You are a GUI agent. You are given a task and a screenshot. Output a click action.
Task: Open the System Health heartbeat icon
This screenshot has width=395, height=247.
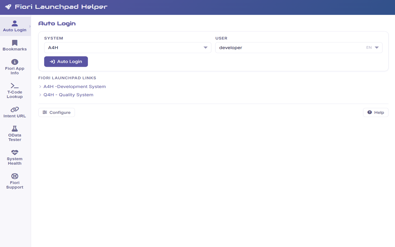15,152
